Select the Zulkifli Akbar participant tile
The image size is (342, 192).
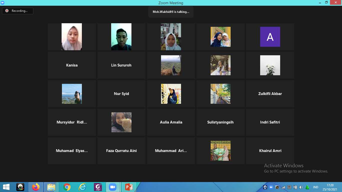click(x=270, y=94)
